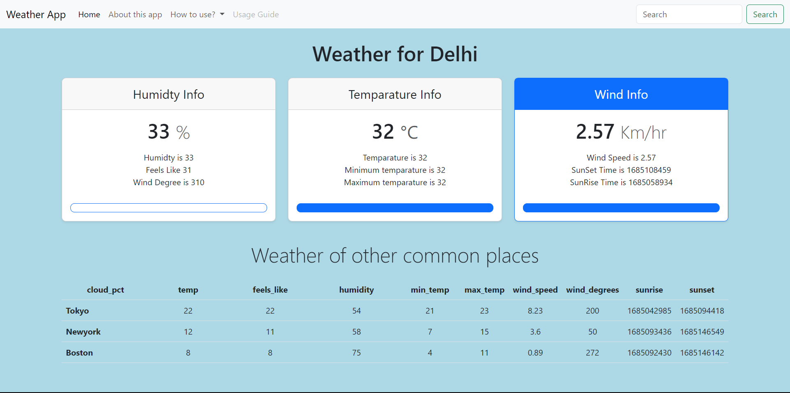This screenshot has height=393, width=790.
Task: Click Newyork's wind speed 3.6
Action: click(x=535, y=332)
